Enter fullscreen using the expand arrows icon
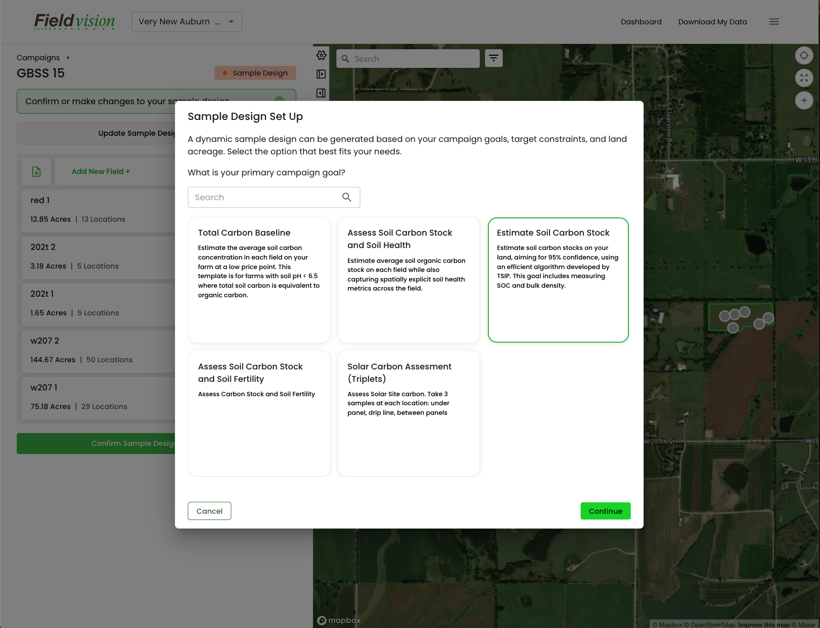 pos(804,77)
